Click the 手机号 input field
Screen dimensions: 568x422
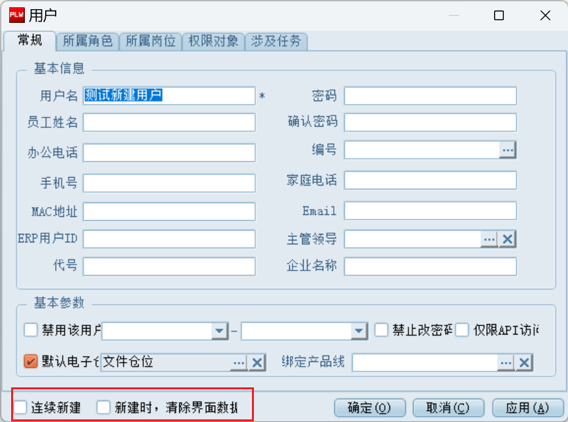tap(169, 183)
